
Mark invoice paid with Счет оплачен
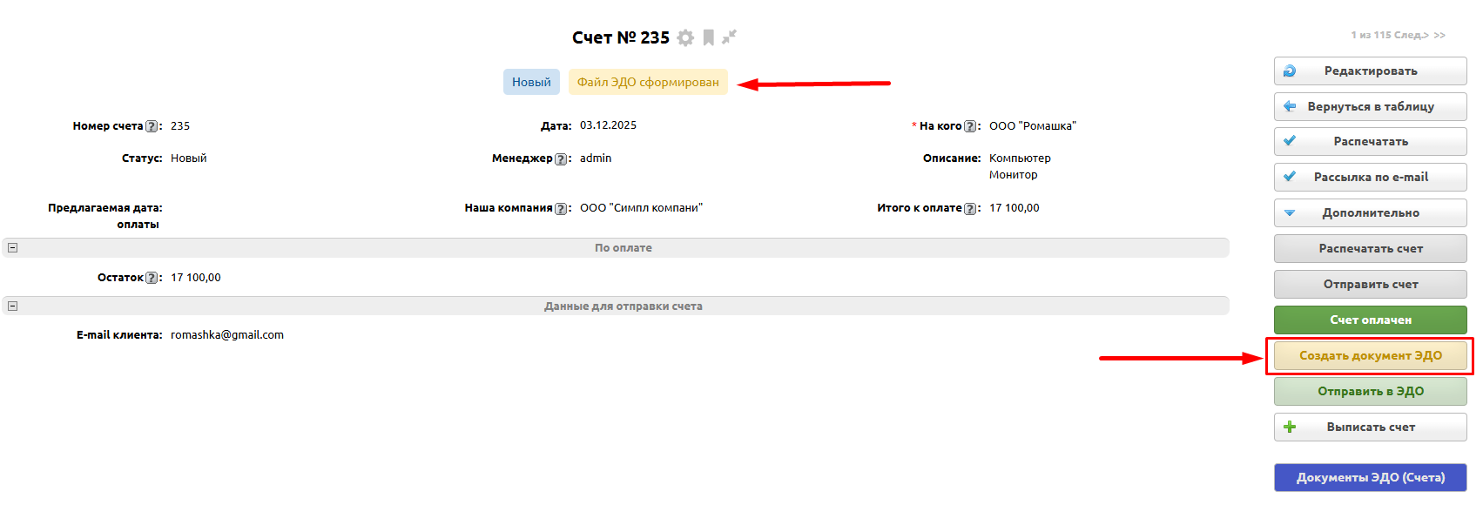1370,320
